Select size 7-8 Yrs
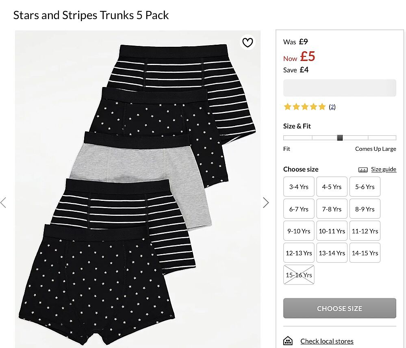The width and height of the screenshot is (406, 348). coord(332,209)
